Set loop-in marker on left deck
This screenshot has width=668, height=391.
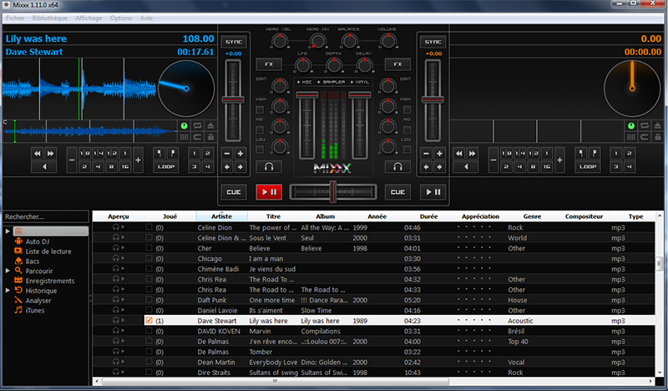click(x=159, y=154)
